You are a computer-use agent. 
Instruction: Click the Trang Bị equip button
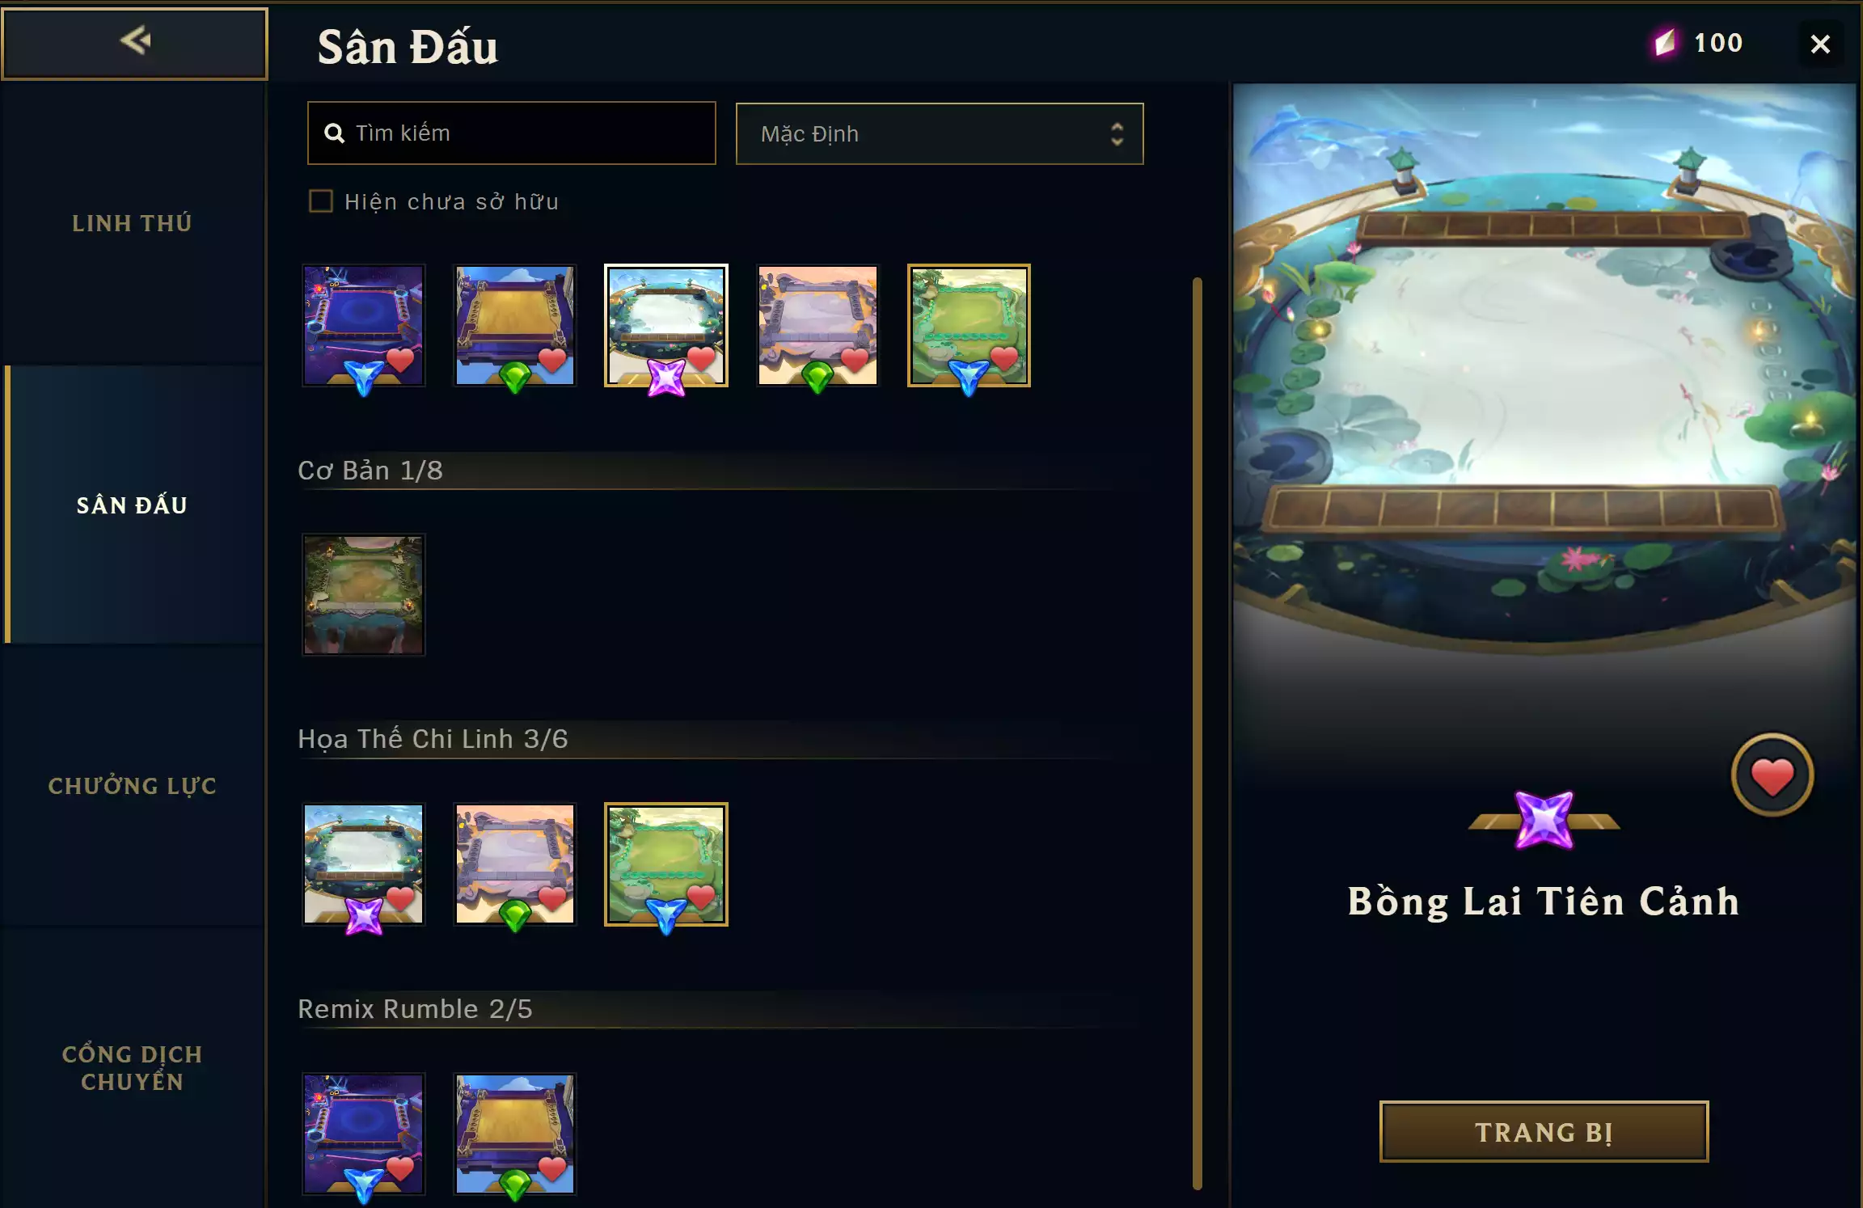1544,1131
